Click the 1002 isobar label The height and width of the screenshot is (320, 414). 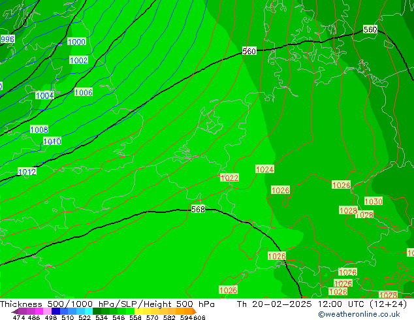point(78,60)
